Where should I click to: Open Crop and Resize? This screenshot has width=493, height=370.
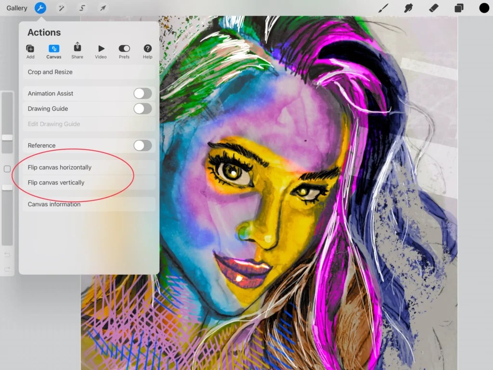pos(49,72)
